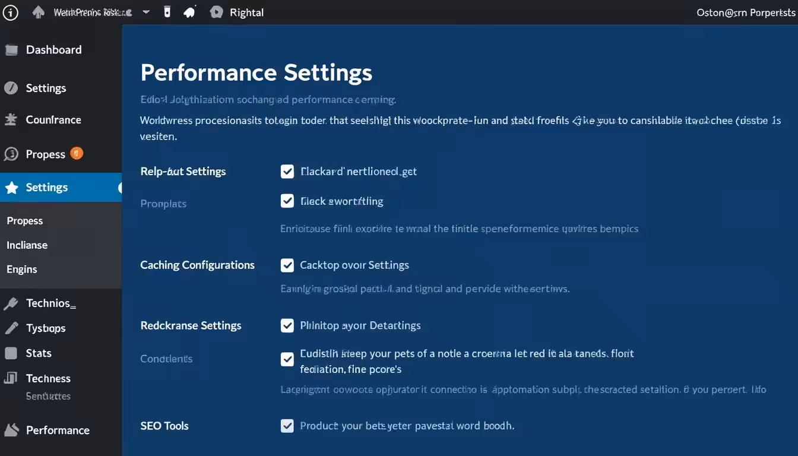Click the info circle icon in top bar
Screen dimensions: 798x456
point(11,12)
